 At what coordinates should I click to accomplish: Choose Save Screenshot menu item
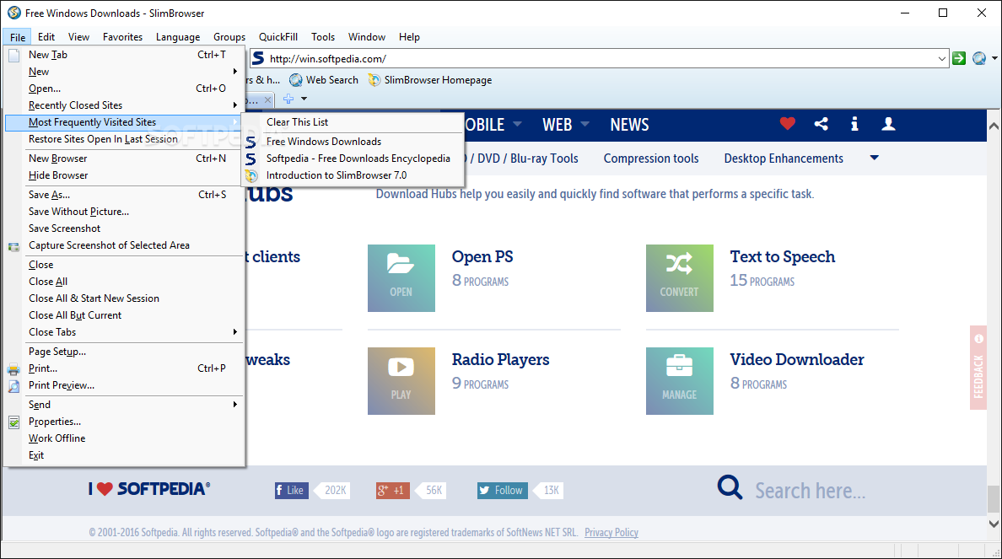pos(125,228)
